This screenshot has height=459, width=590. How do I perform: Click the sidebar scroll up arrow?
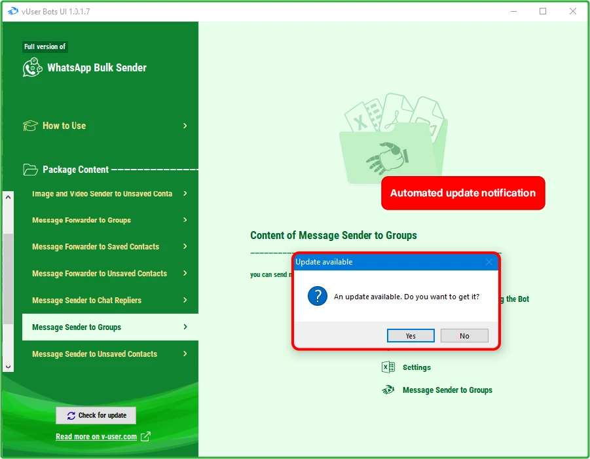(x=9, y=197)
